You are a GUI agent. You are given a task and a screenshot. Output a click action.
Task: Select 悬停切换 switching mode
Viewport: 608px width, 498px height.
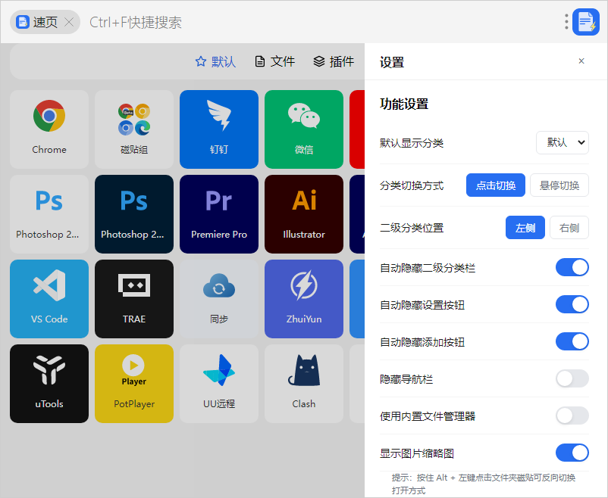click(x=559, y=185)
